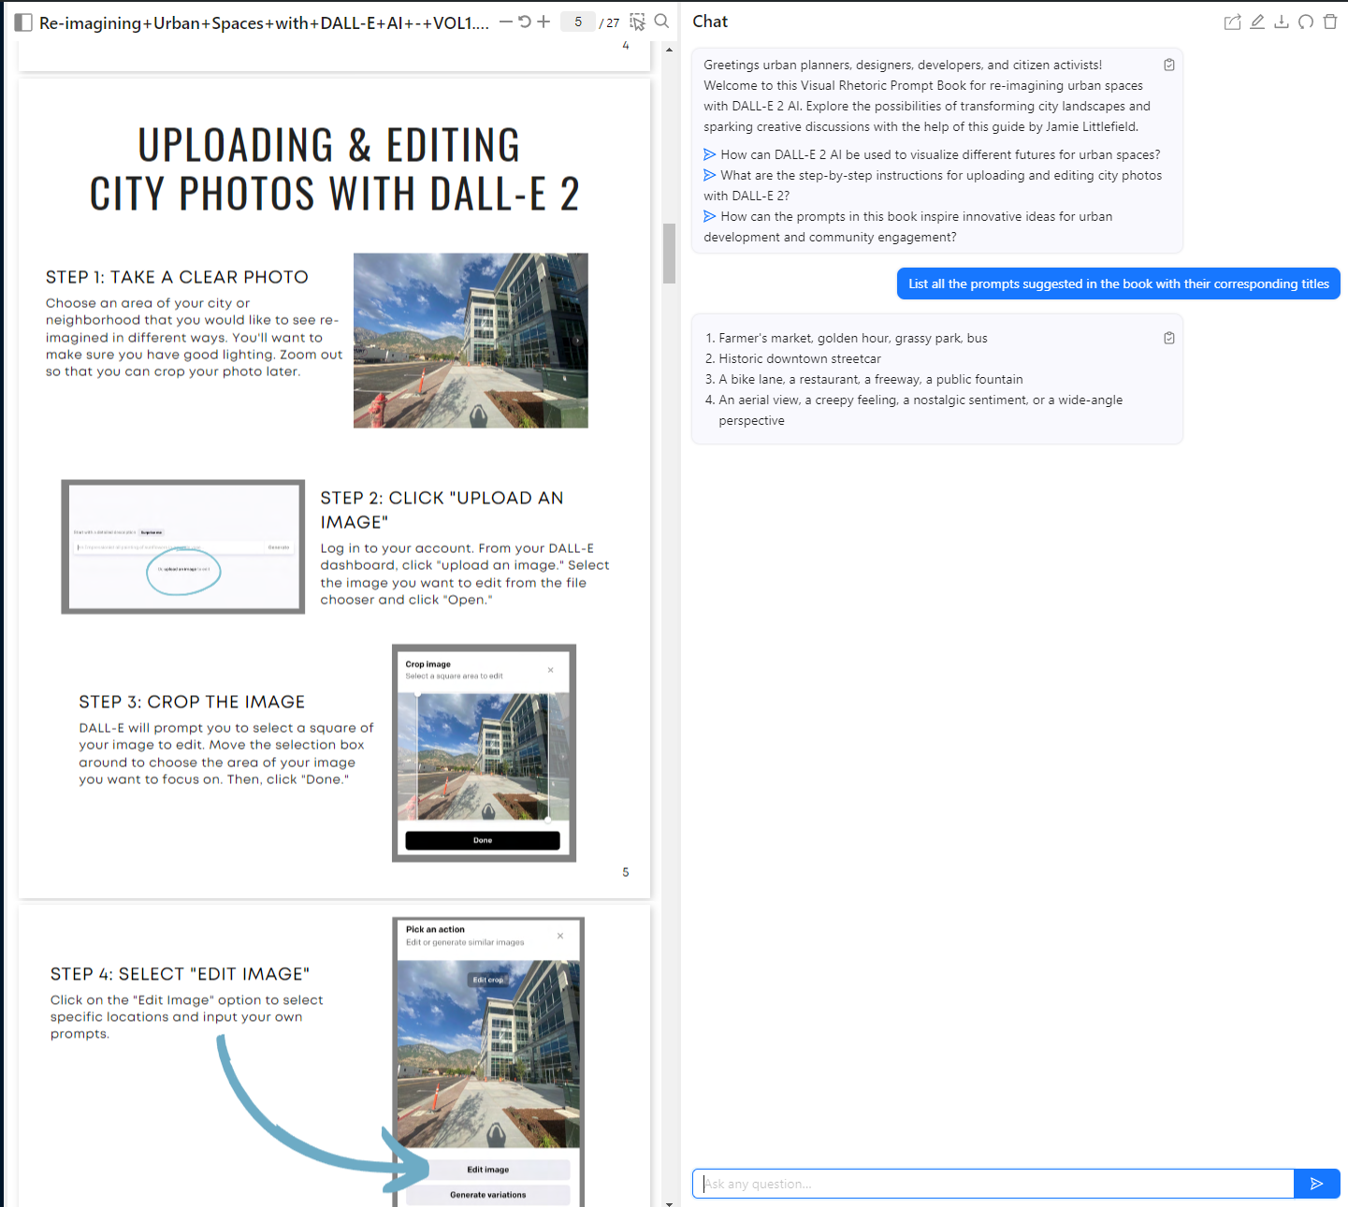Open search in the PDF document

(661, 22)
